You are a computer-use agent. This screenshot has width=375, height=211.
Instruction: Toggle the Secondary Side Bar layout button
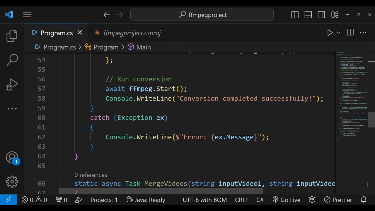pyautogui.click(x=321, y=15)
